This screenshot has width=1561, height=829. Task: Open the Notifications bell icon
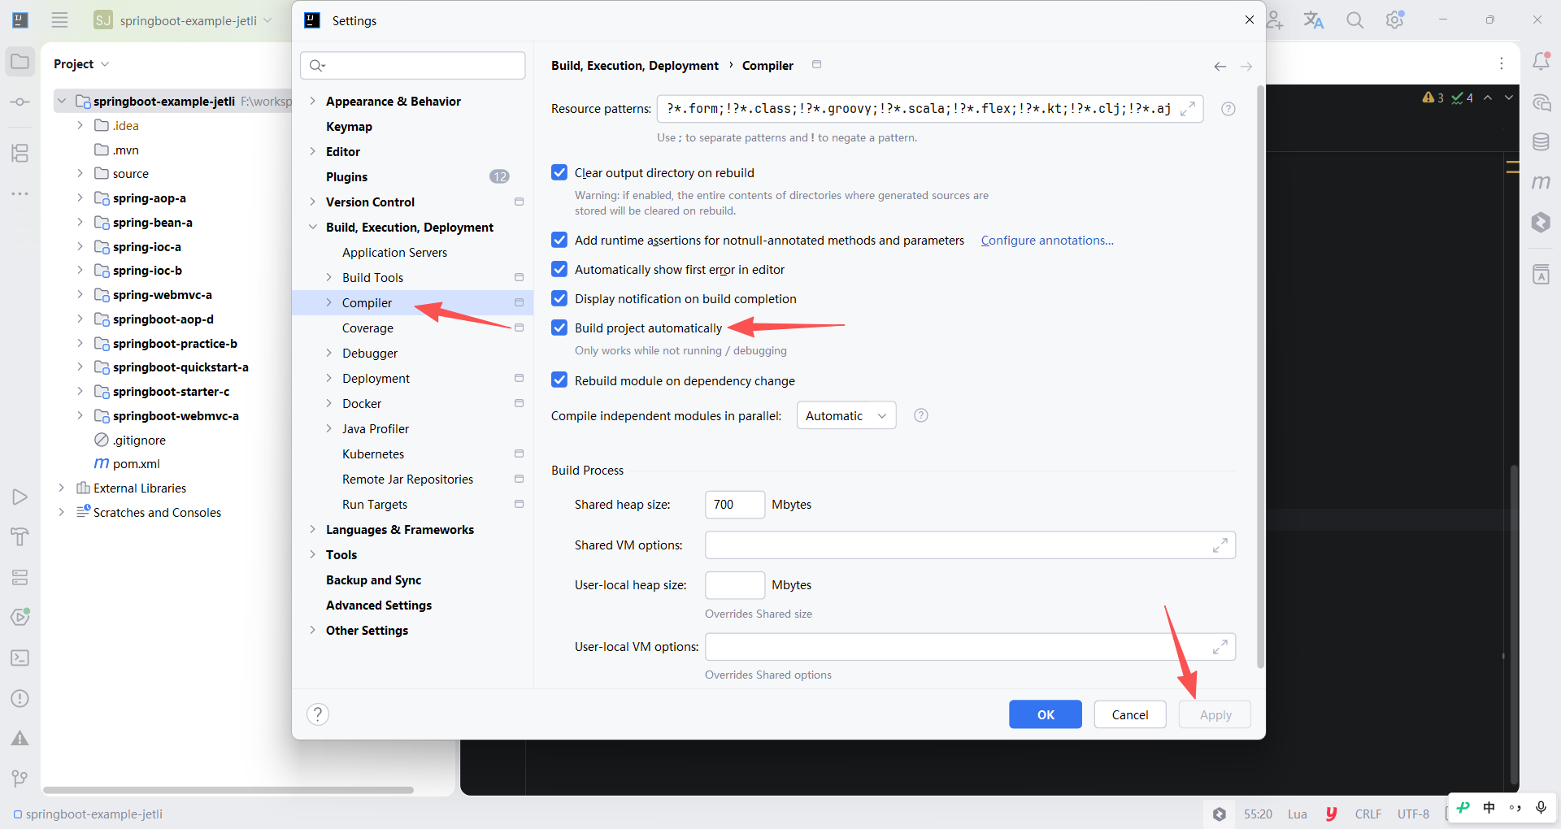pos(1541,62)
